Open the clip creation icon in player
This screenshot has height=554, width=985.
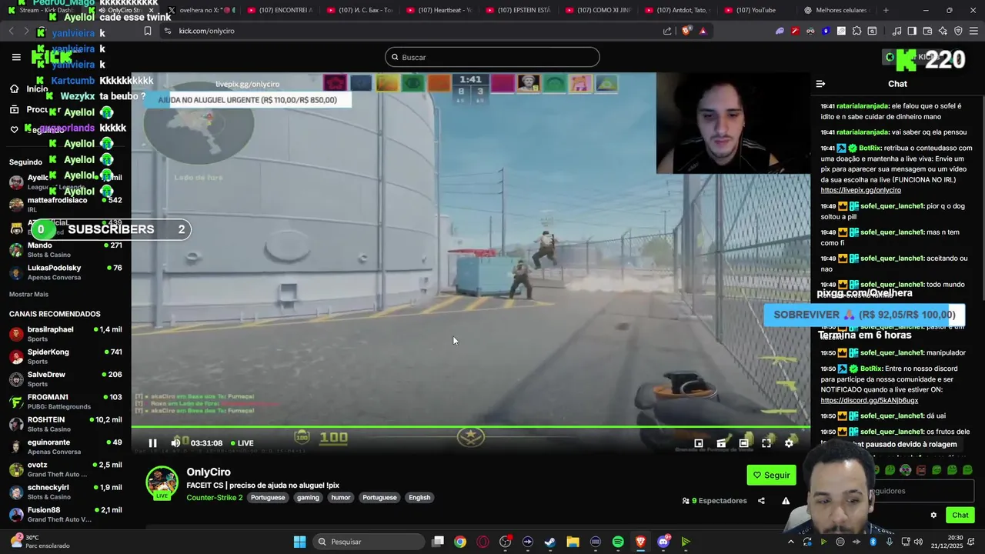click(x=721, y=443)
